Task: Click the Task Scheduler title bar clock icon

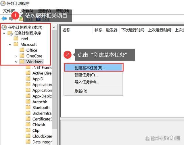Action: 3,3
